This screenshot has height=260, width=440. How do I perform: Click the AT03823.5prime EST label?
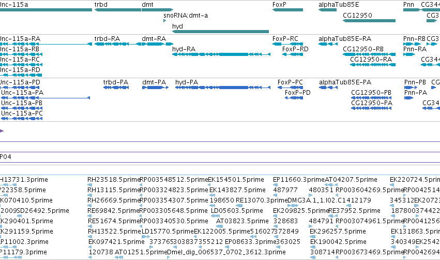pyautogui.click(x=242, y=221)
